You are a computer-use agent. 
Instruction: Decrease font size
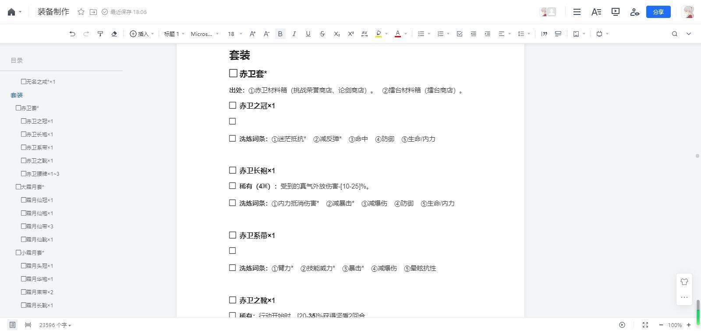[266, 34]
